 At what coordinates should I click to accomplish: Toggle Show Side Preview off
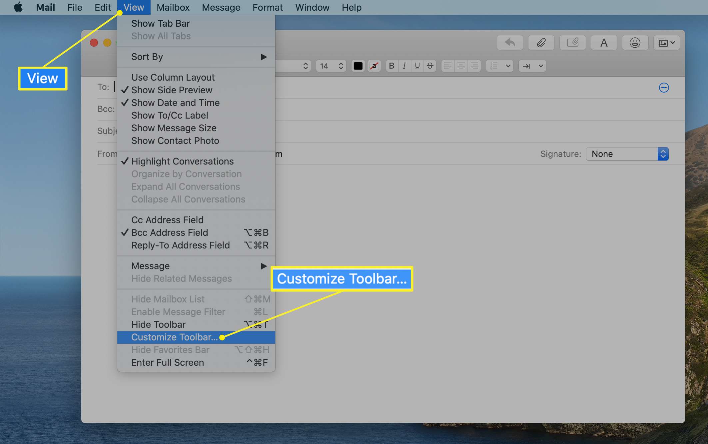click(196, 90)
